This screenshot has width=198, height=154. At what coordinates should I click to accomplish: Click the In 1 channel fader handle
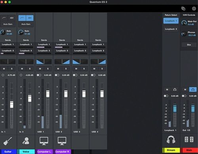(11, 104)
